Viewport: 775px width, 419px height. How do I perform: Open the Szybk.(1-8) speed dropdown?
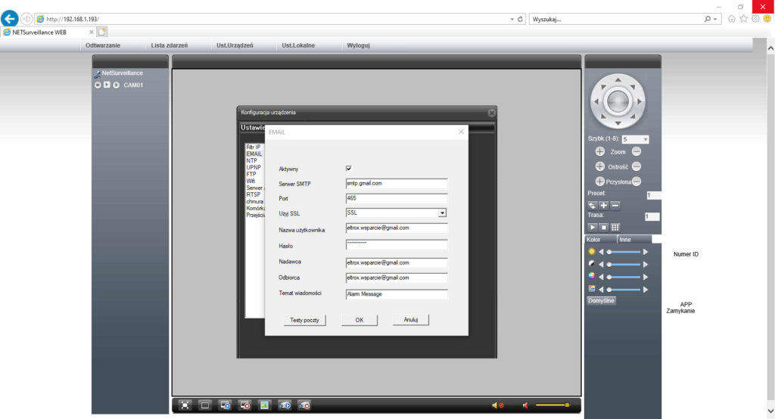(645, 139)
